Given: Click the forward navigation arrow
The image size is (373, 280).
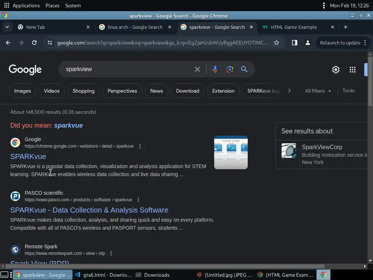Looking at the screenshot, I should (21, 43).
